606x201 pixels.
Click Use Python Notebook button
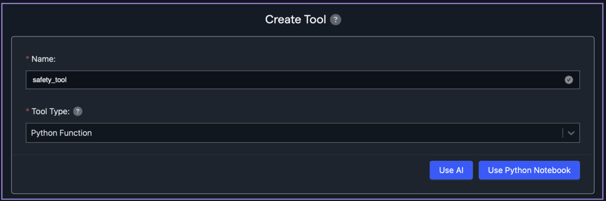tap(529, 170)
